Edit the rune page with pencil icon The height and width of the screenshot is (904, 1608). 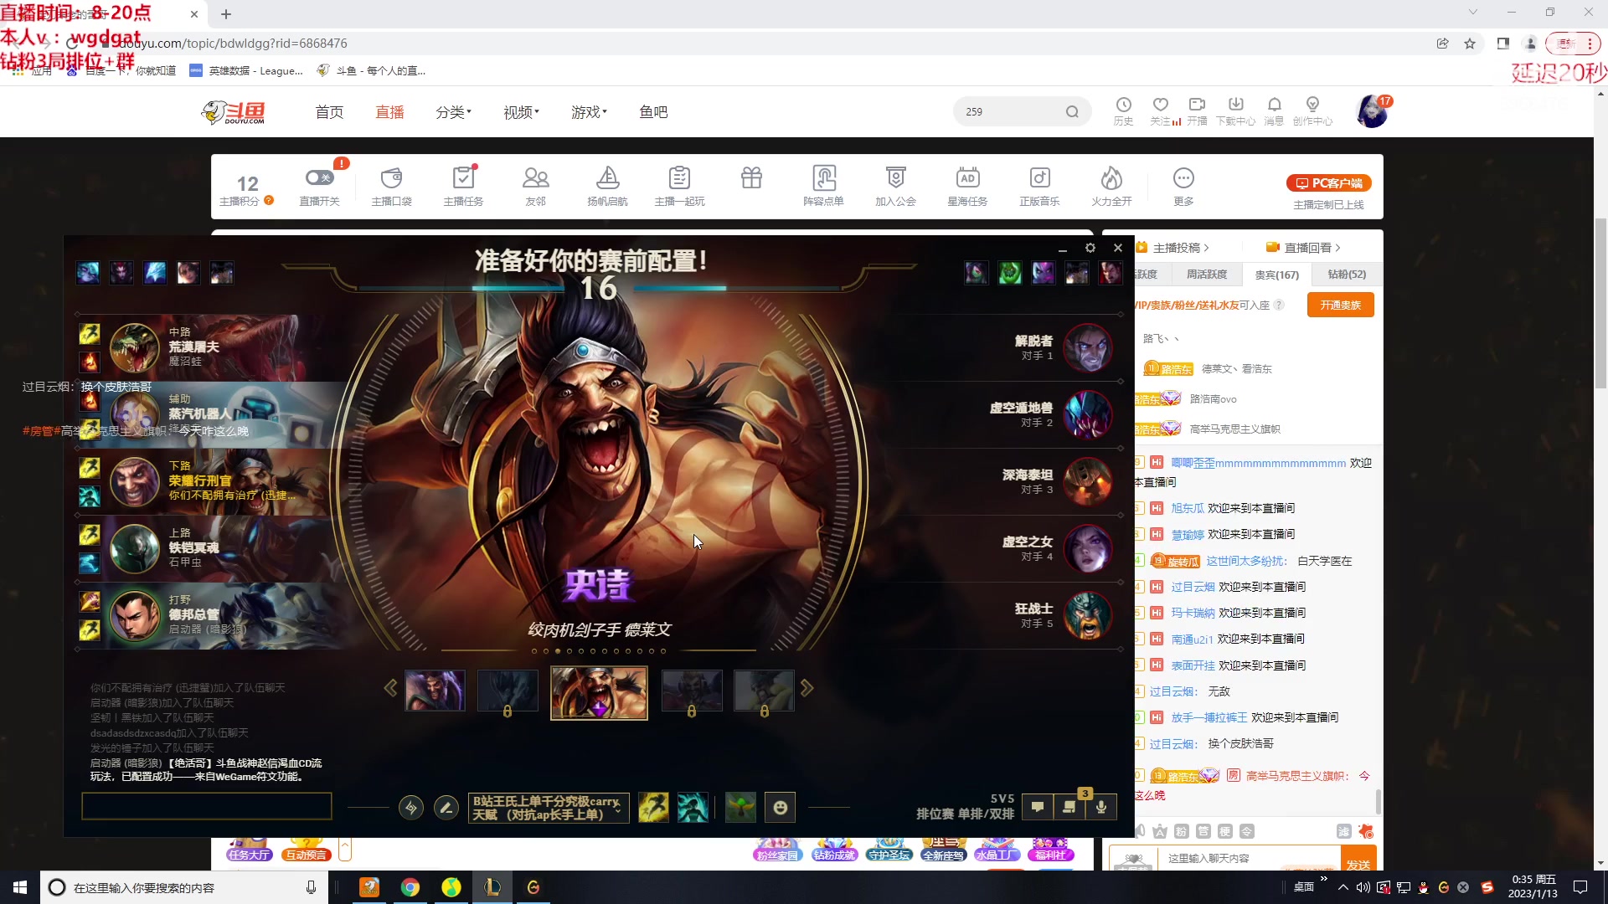click(446, 808)
